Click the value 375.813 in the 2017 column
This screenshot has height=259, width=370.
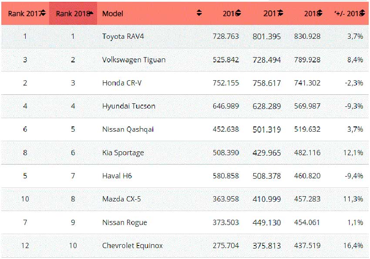pyautogui.click(x=267, y=246)
